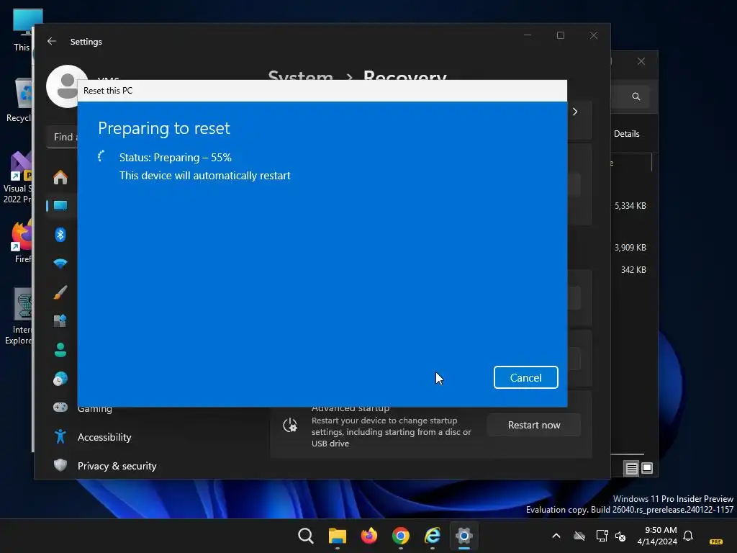Open Bluetooth & devices via its sidebar icon

(60, 234)
